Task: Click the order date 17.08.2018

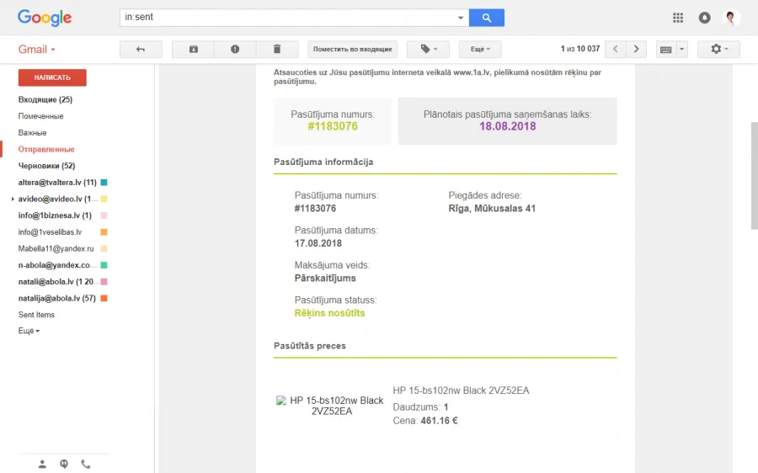Action: point(318,243)
